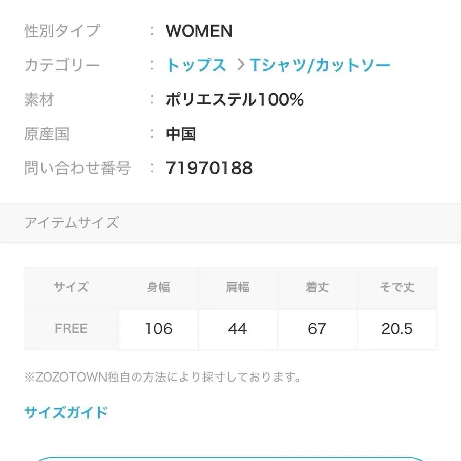The height and width of the screenshot is (461, 461).
Task: Select the FREE size row label
Action: (70, 329)
